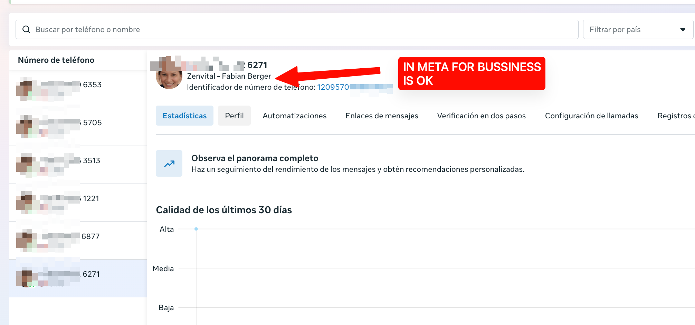
Task: Select phone number ending in 5705
Action: coord(78,127)
